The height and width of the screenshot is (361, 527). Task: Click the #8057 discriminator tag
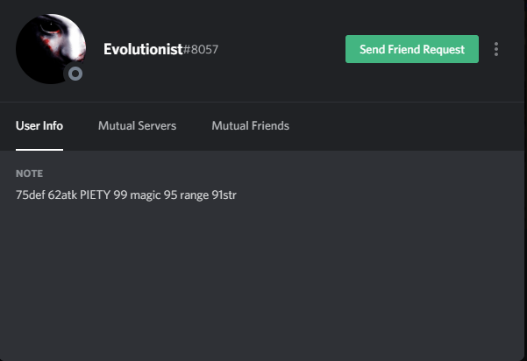[x=200, y=50]
